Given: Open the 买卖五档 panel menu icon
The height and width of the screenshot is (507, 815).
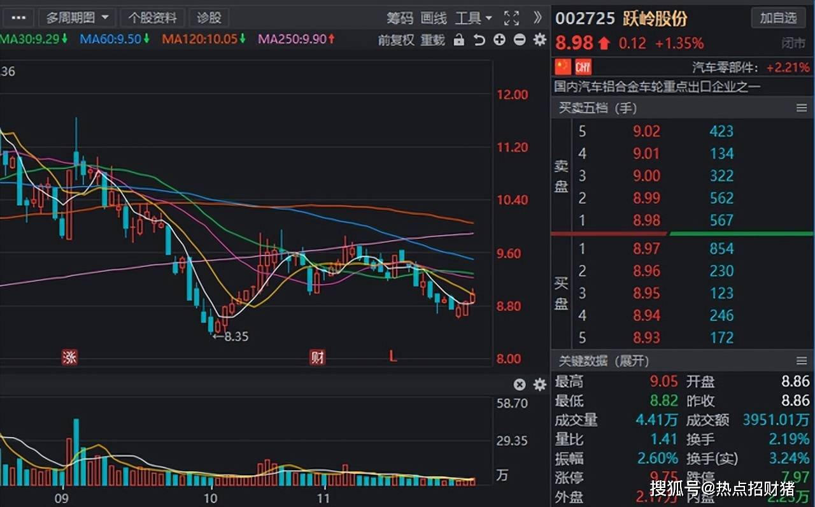Looking at the screenshot, I should (x=802, y=108).
